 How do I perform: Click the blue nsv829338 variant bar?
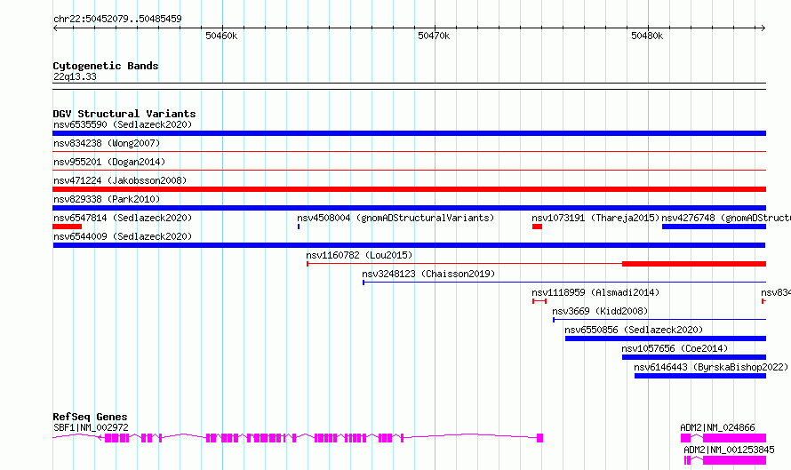pyautogui.click(x=409, y=208)
